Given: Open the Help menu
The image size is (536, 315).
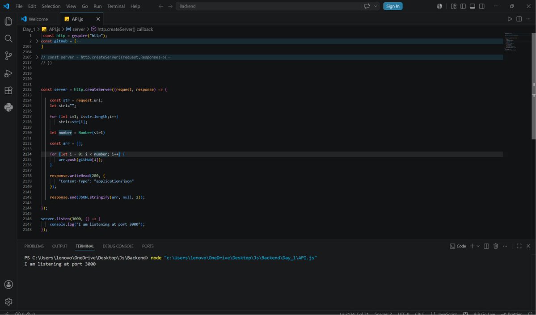Looking at the screenshot, I should (x=135, y=6).
